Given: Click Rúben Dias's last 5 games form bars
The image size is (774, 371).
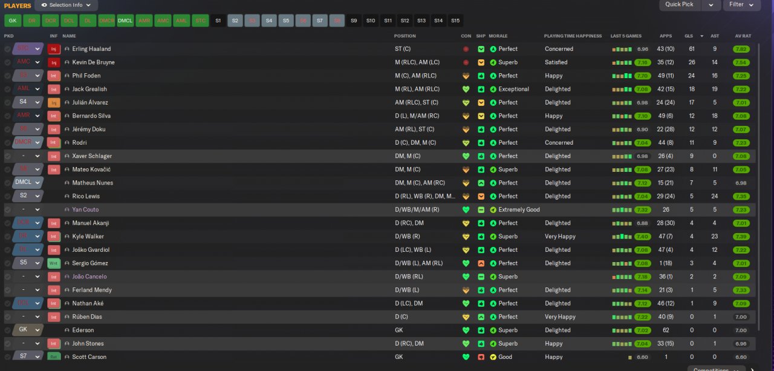Looking at the screenshot, I should click(x=622, y=317).
